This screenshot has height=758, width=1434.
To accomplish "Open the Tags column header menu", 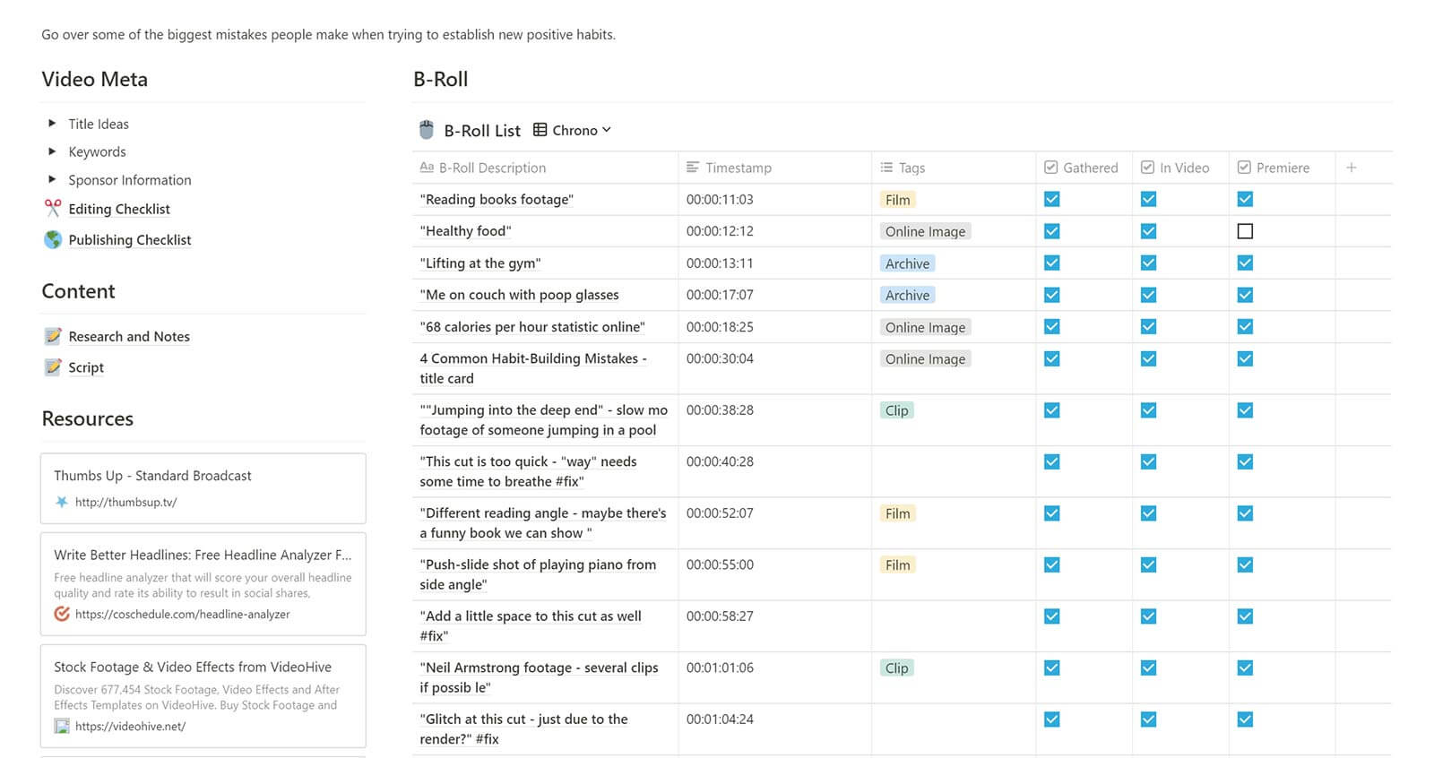I will pyautogui.click(x=954, y=168).
